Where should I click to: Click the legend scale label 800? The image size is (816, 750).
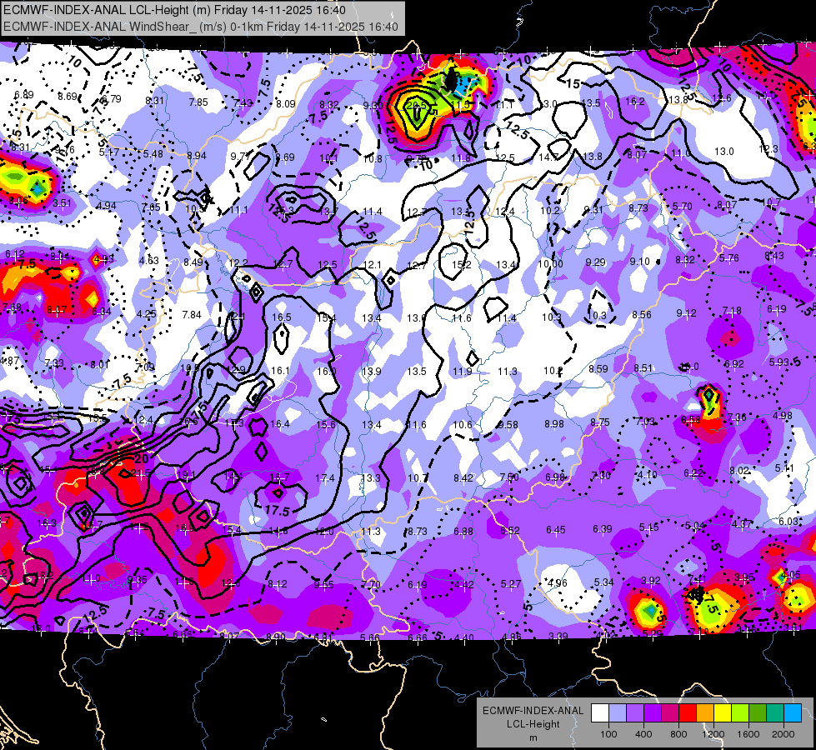coord(678,734)
